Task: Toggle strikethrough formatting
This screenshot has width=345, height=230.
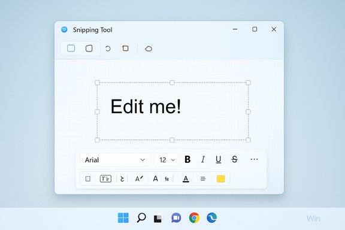Action: pyautogui.click(x=235, y=159)
